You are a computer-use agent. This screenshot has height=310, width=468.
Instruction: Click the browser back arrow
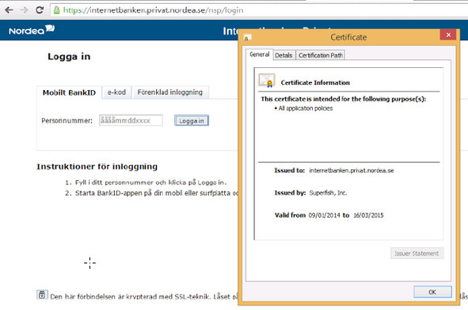[9, 10]
